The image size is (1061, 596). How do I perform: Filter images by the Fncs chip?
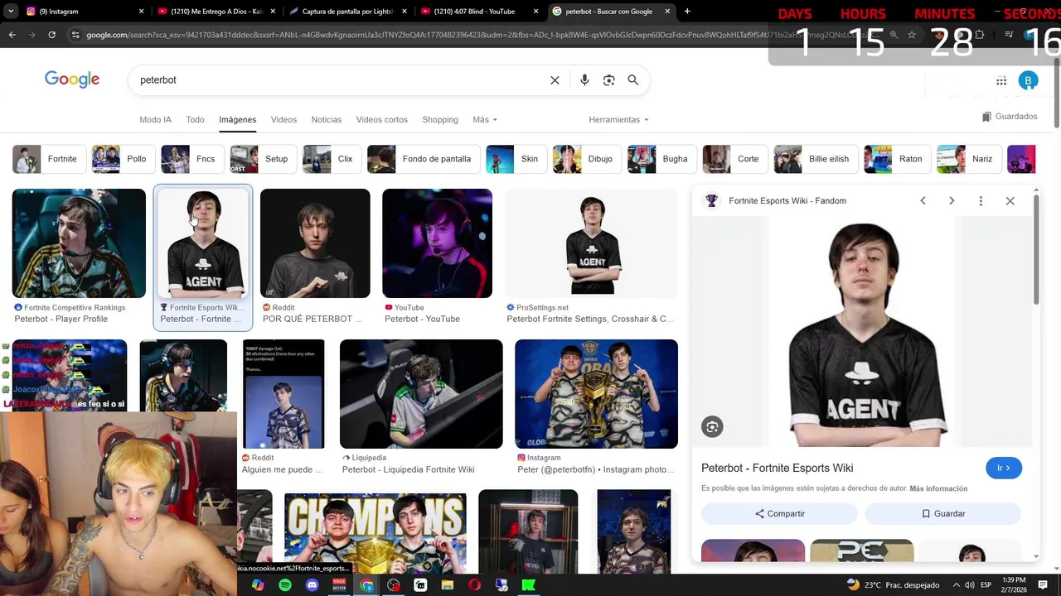point(192,159)
